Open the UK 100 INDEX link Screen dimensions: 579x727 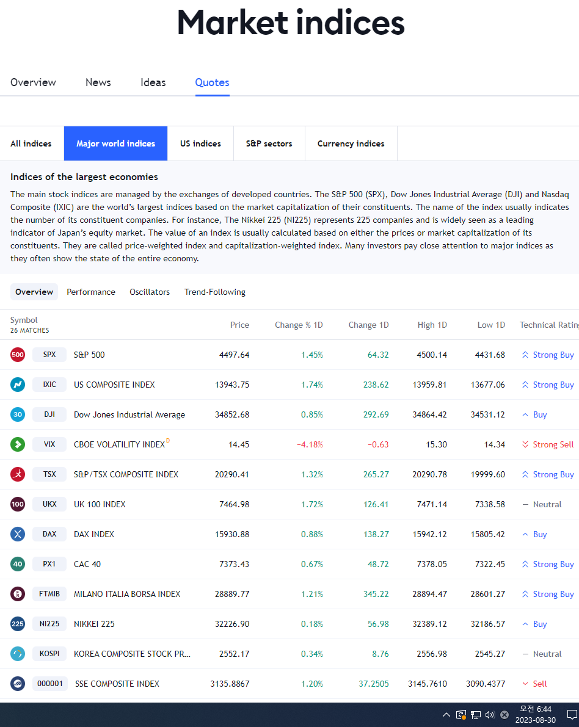click(x=100, y=504)
